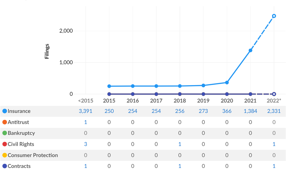This screenshot has height=172, width=287.
Task: Toggle the Insurance series label
Action: (x=19, y=111)
